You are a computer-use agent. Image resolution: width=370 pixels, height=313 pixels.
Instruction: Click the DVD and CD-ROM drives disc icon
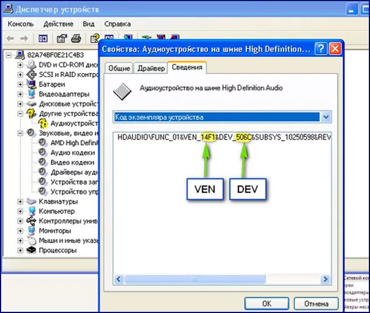[31, 65]
